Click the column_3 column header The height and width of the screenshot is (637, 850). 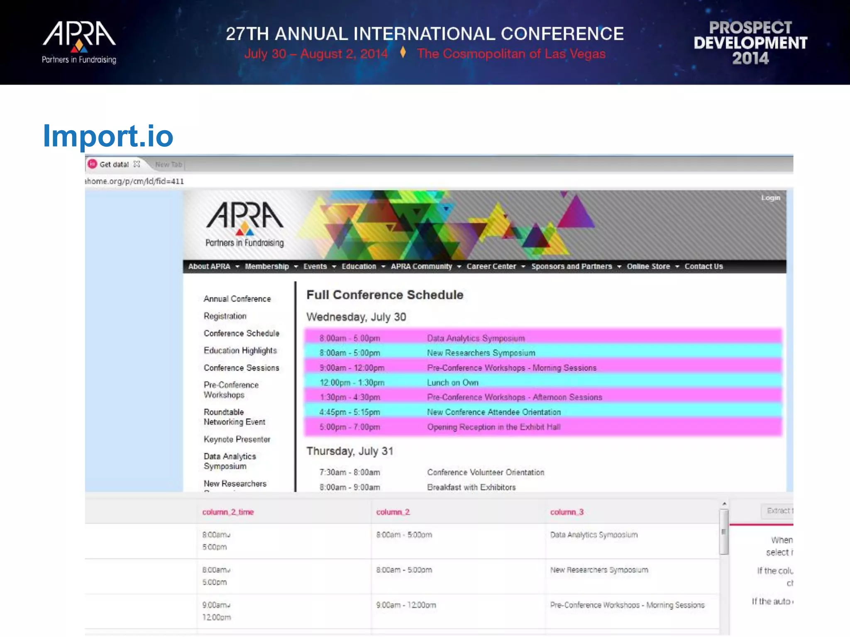[567, 512]
